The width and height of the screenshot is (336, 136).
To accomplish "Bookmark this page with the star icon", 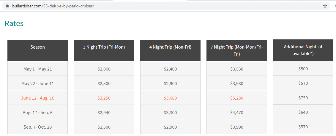I will 325,6.
